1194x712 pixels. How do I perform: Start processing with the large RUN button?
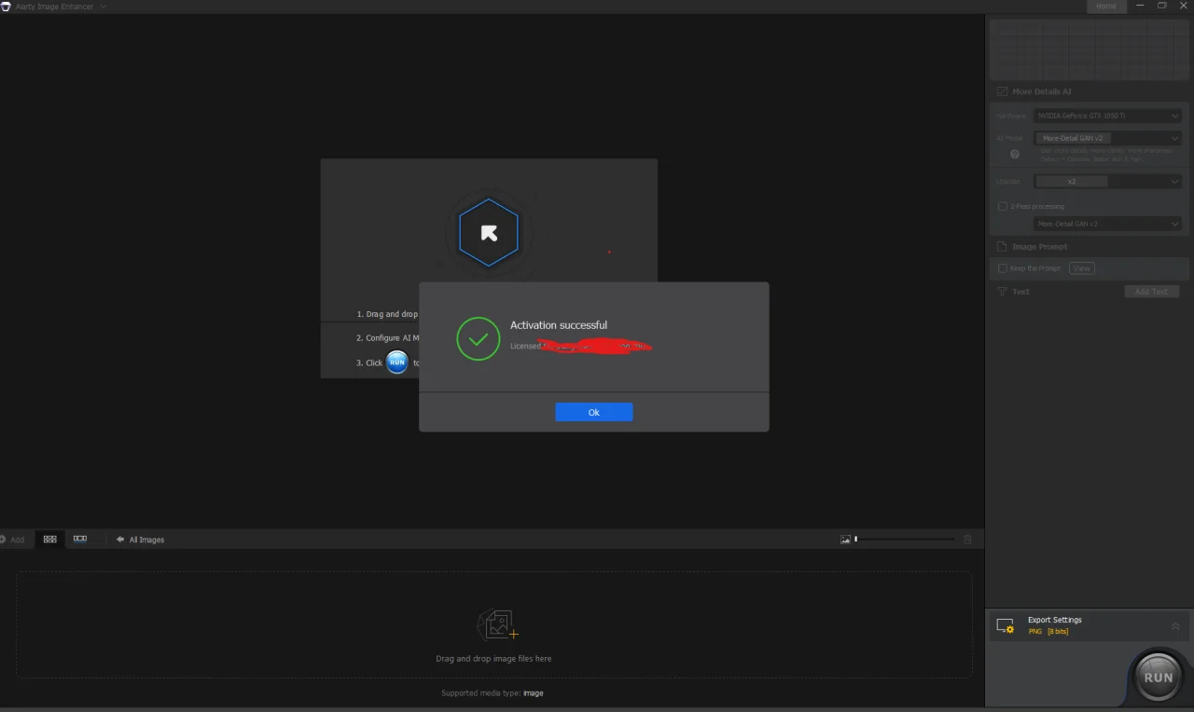[1158, 677]
